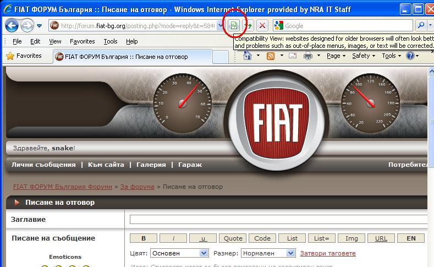The image size is (434, 267).
Task: Open the View menu
Action: click(x=55, y=41)
